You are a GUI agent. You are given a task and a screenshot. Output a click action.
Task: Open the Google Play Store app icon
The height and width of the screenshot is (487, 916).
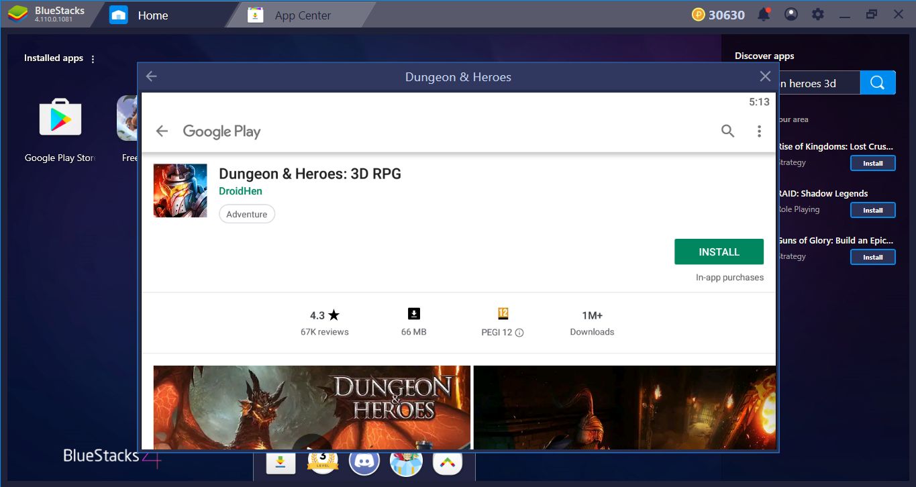(x=60, y=119)
